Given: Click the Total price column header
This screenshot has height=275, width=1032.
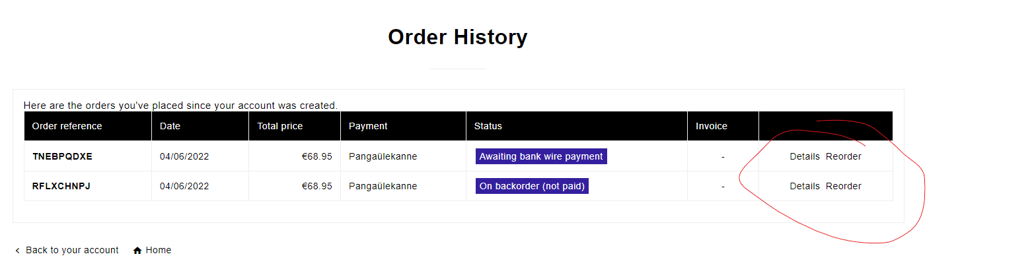Looking at the screenshot, I should [x=279, y=126].
